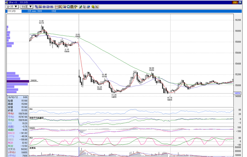Click the 111.1/O symbol code field
Screen dimensions: 247x157
click(x=14, y=11)
